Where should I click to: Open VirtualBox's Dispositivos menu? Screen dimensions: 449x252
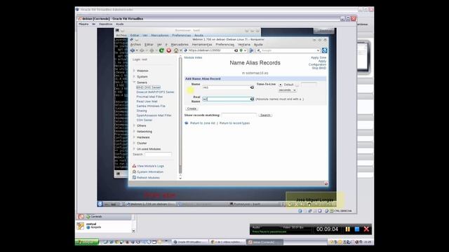(106, 24)
